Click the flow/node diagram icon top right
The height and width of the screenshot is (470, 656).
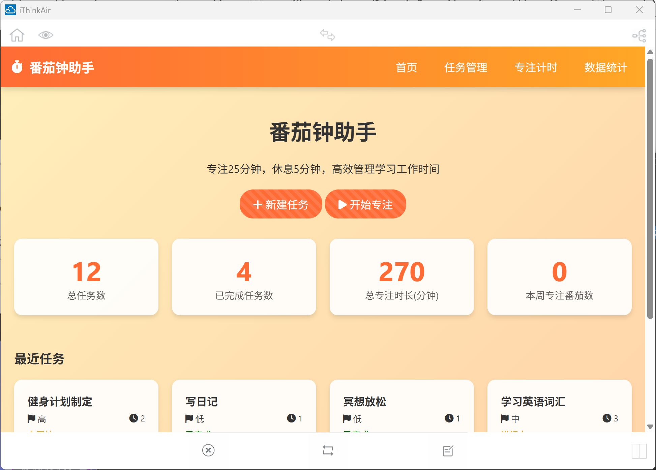point(639,35)
